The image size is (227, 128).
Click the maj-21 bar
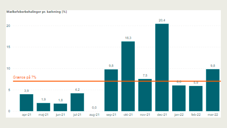pyautogui.click(x=43, y=107)
